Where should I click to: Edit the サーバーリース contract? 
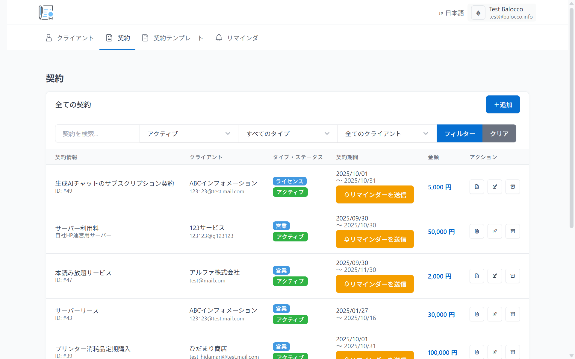pyautogui.click(x=494, y=314)
